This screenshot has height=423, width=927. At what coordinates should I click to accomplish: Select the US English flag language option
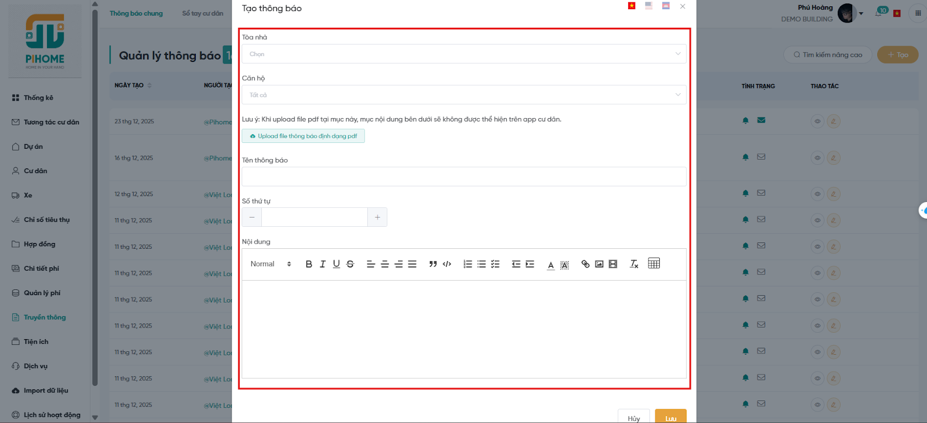[648, 6]
